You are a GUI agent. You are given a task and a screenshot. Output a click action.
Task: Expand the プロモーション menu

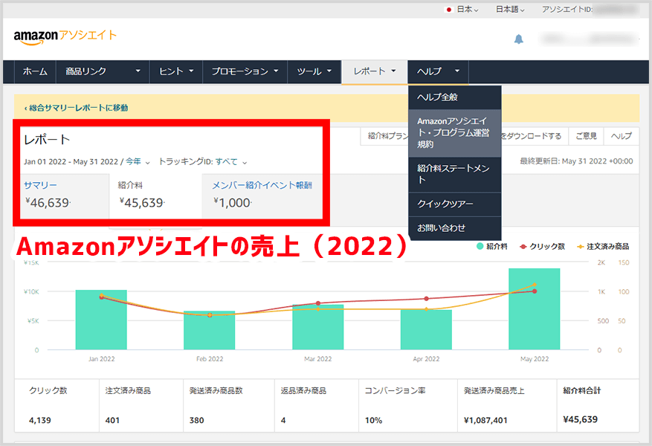pos(245,71)
